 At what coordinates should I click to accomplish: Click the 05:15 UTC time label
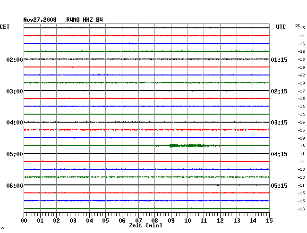click(x=279, y=185)
